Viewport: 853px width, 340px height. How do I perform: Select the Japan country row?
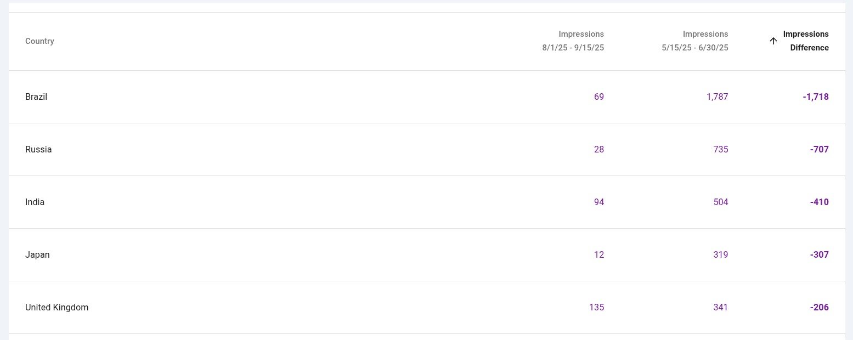pyautogui.click(x=37, y=255)
